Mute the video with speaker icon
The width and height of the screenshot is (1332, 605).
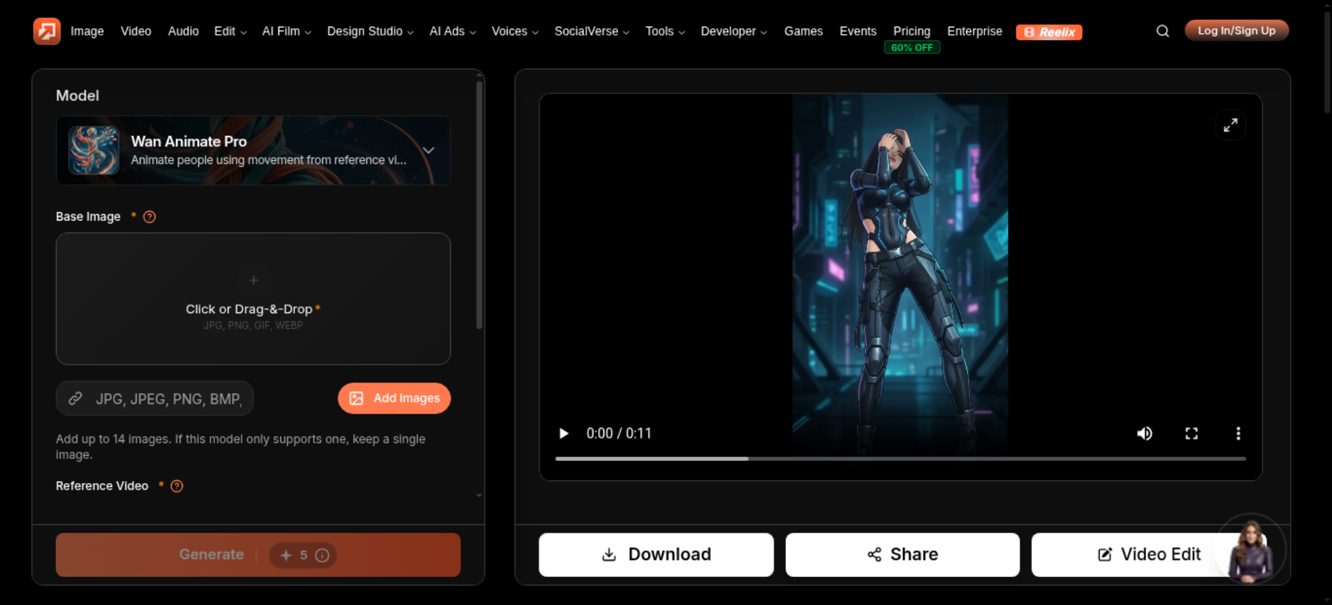(1145, 434)
